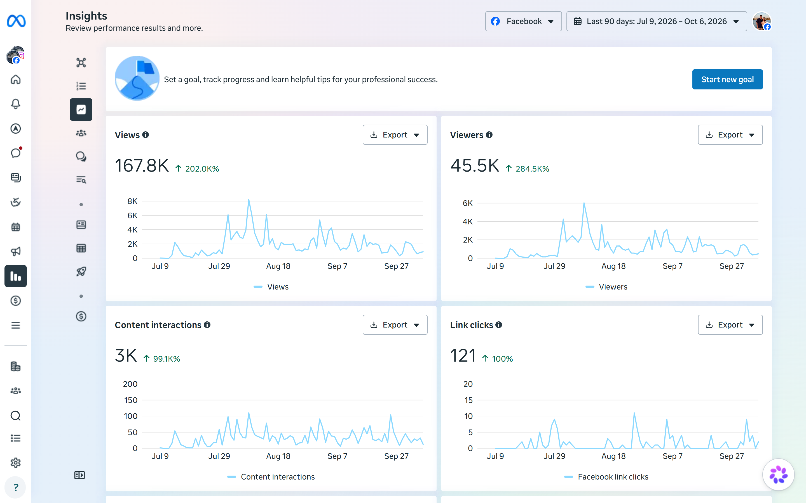Open the Planner calendar icon in sidebar

click(16, 227)
